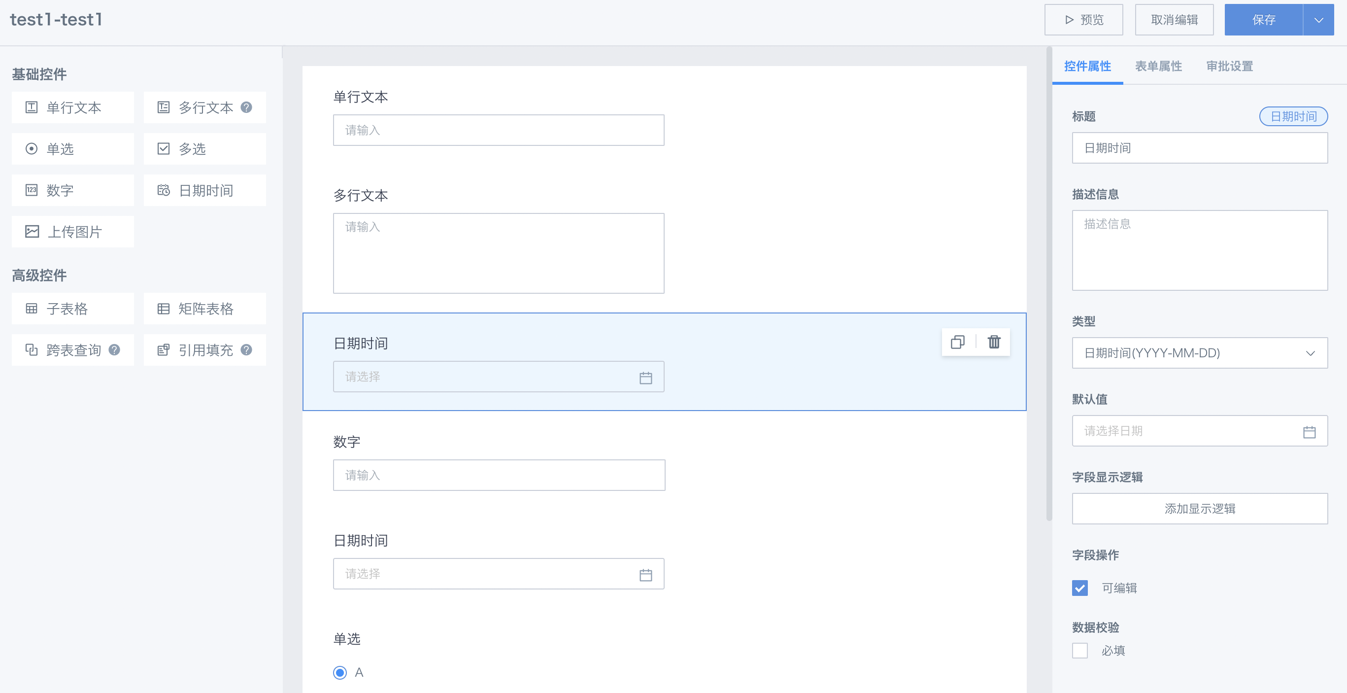Enable the 必填 checkbox

[1080, 651]
